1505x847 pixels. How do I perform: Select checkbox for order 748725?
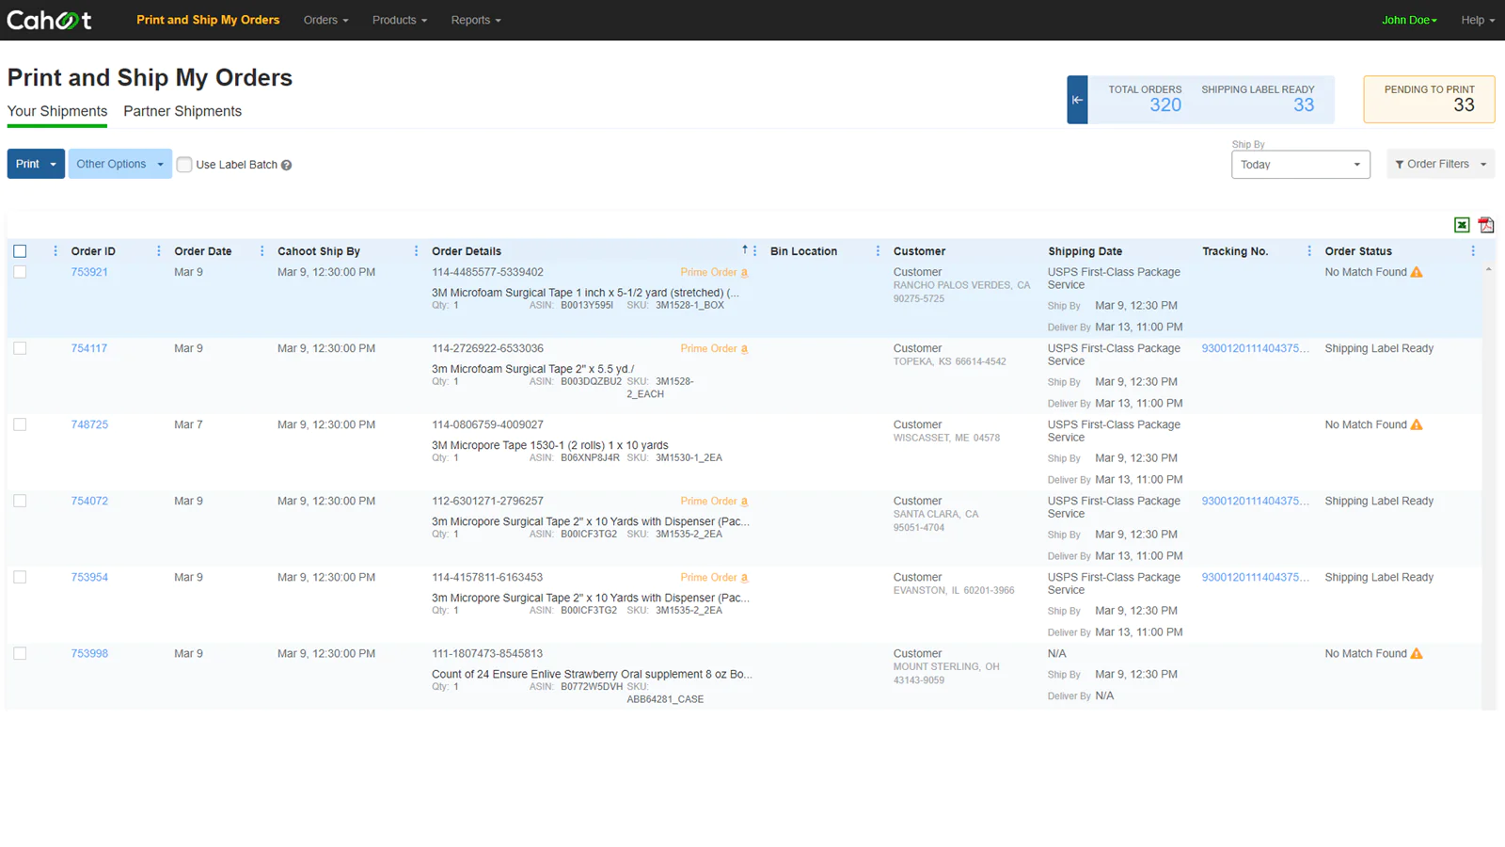pos(20,424)
